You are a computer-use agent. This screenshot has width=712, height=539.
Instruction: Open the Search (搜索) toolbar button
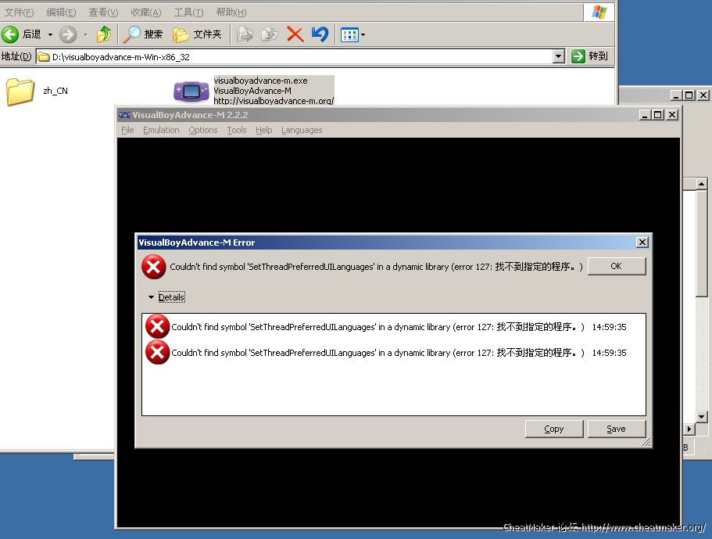coord(144,34)
